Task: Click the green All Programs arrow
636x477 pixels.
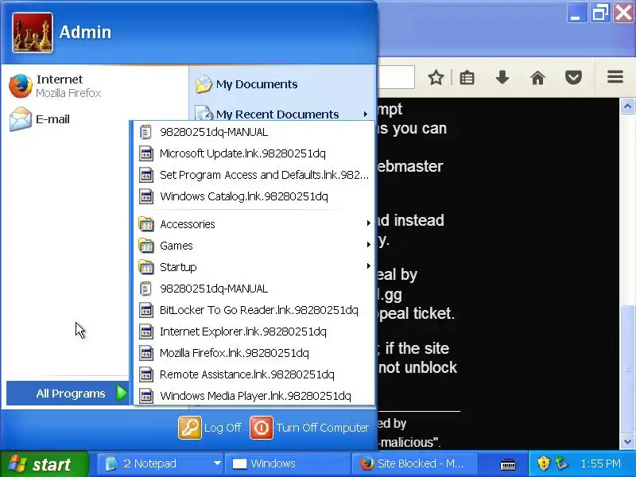Action: [122, 393]
